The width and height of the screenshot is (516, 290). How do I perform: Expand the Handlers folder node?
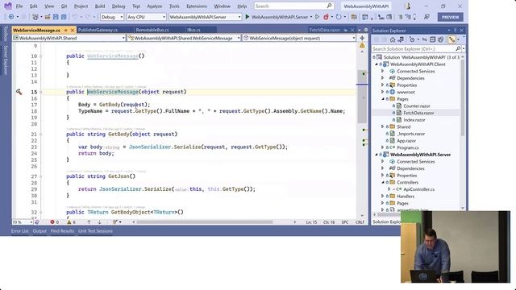tap(383, 197)
